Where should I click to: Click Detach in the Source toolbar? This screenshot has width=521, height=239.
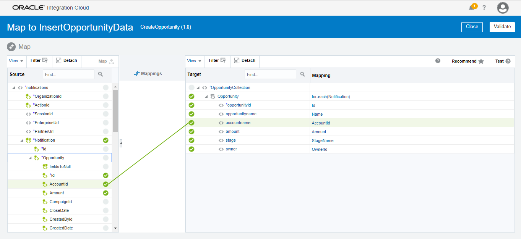click(x=67, y=60)
